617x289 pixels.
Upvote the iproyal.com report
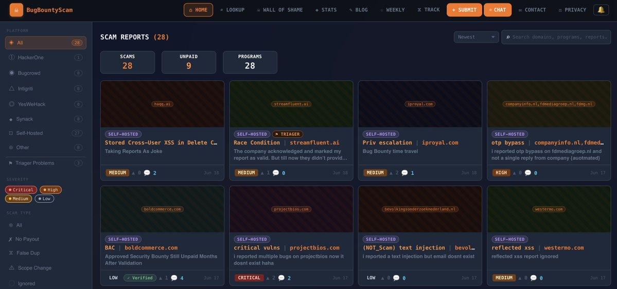coord(394,173)
